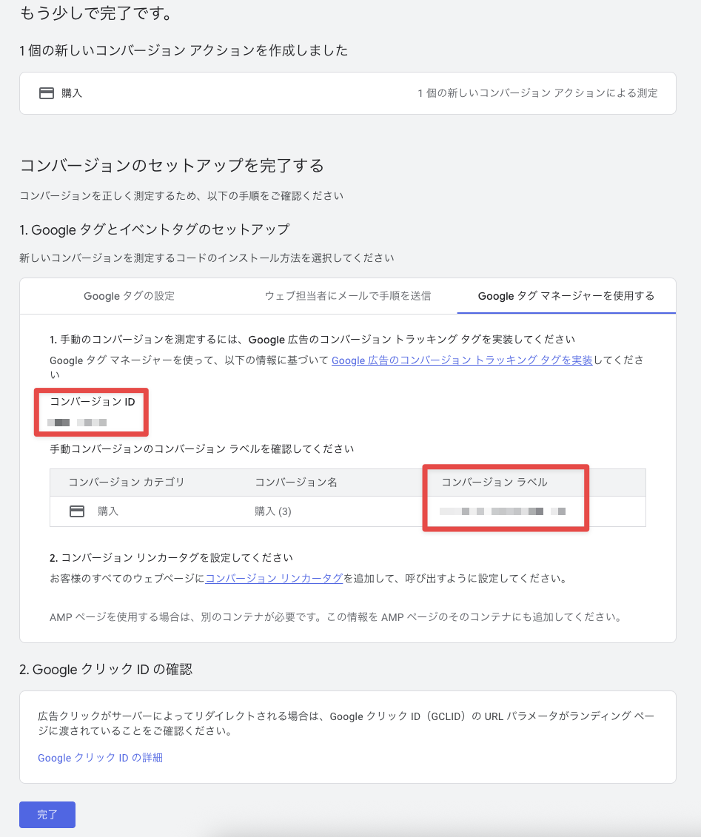Click the 1 個の新しいコンバージョン アクションによる測定 text

click(537, 93)
